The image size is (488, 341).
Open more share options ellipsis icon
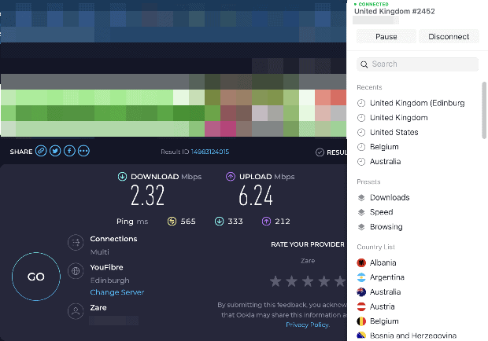[x=83, y=151]
